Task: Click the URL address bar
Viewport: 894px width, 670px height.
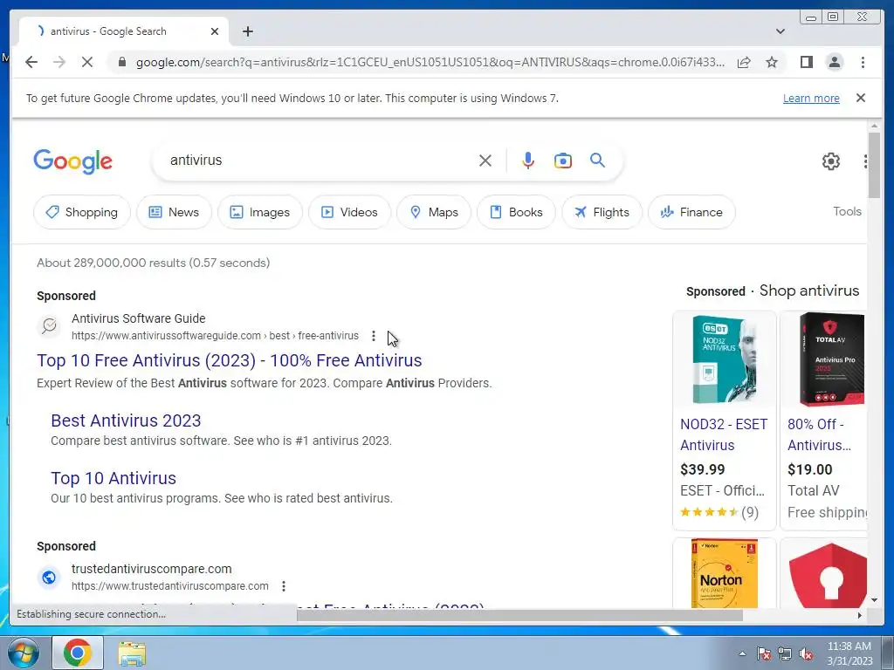Action: coord(430,62)
